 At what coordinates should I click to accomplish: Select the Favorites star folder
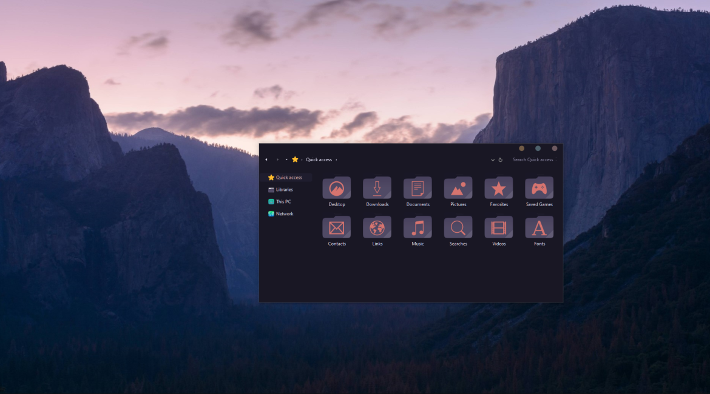click(x=499, y=189)
